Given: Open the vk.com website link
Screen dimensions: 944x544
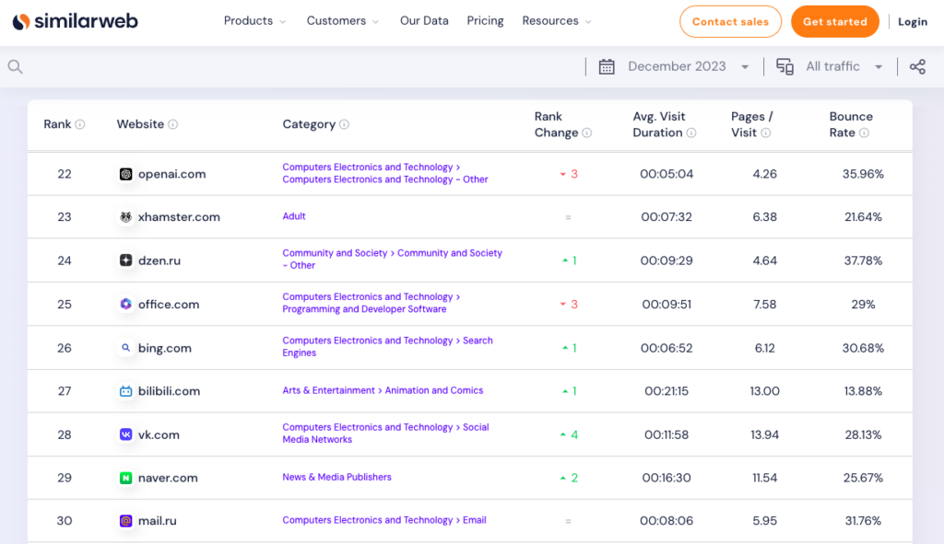Looking at the screenshot, I should pos(159,434).
